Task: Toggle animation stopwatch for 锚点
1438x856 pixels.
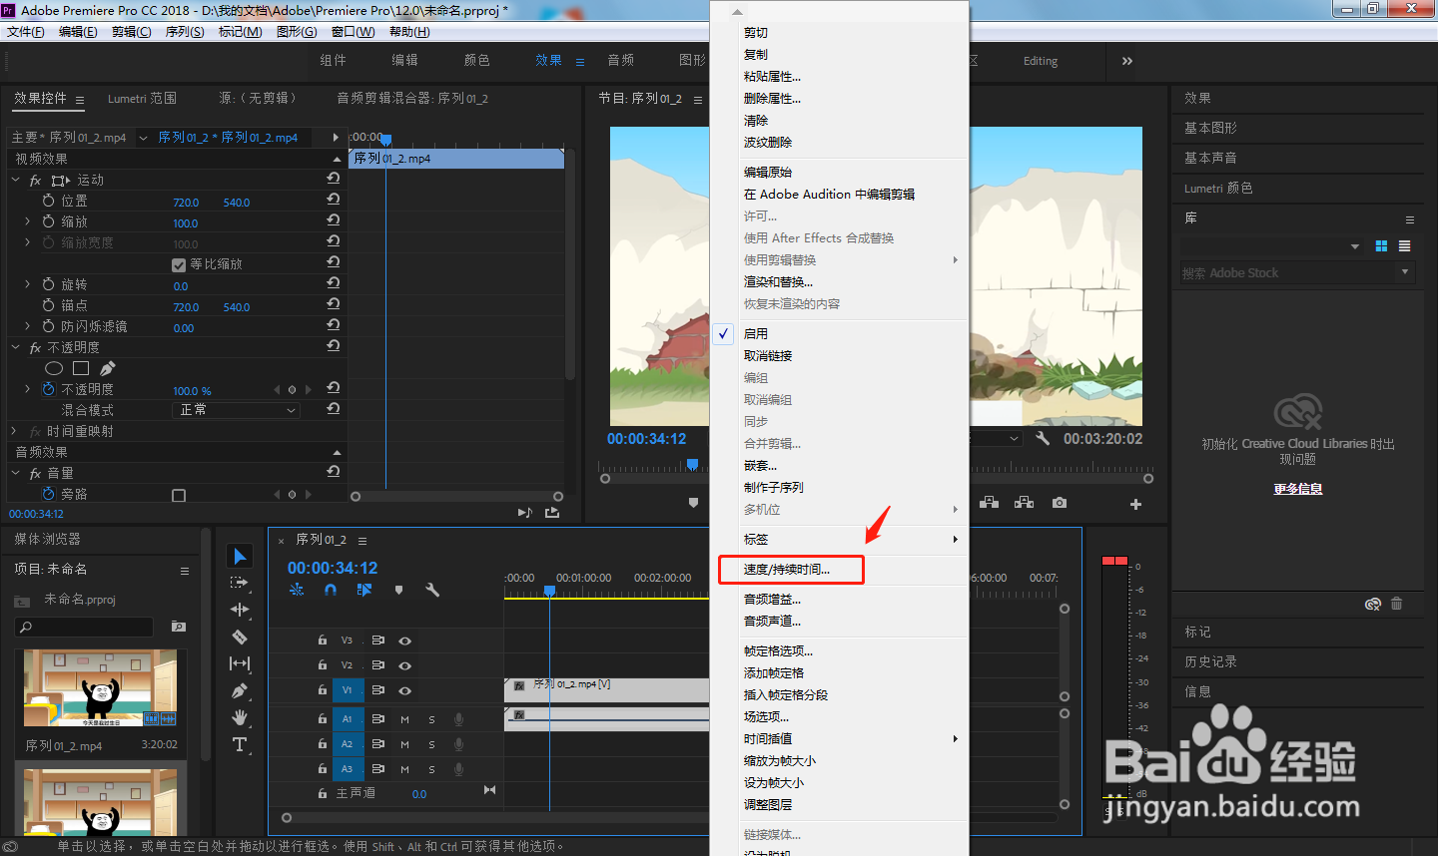Action: [x=48, y=305]
